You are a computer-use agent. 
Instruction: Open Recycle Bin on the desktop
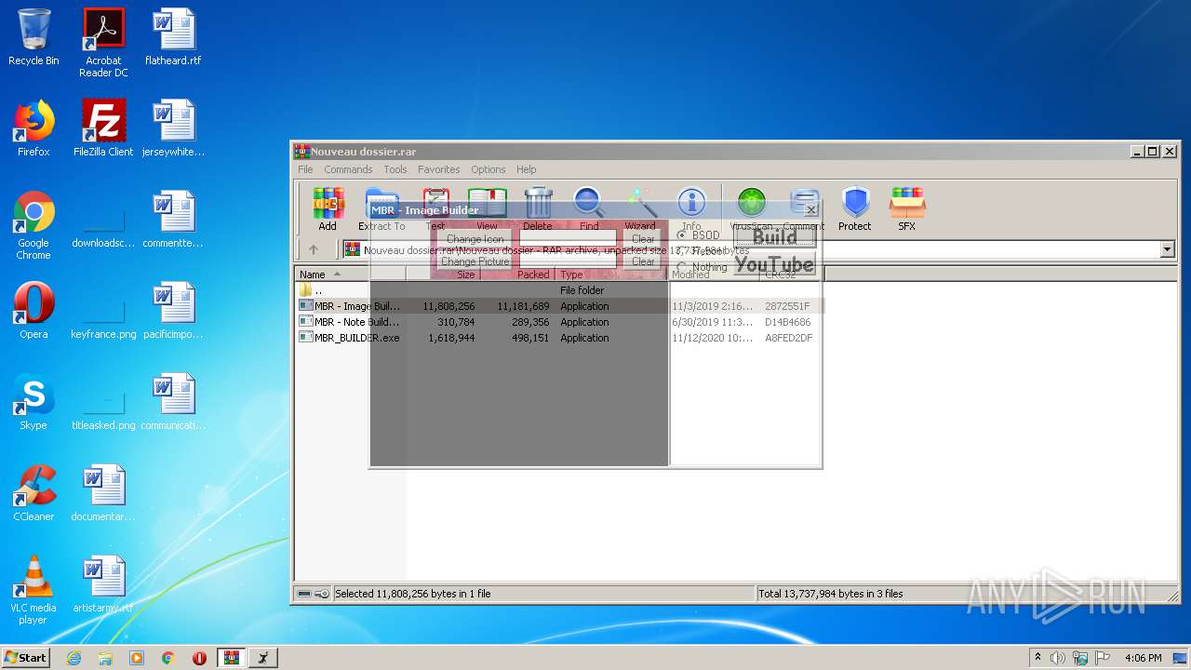point(33,37)
